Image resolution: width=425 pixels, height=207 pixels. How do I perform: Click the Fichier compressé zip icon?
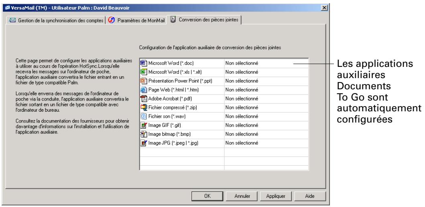point(144,107)
